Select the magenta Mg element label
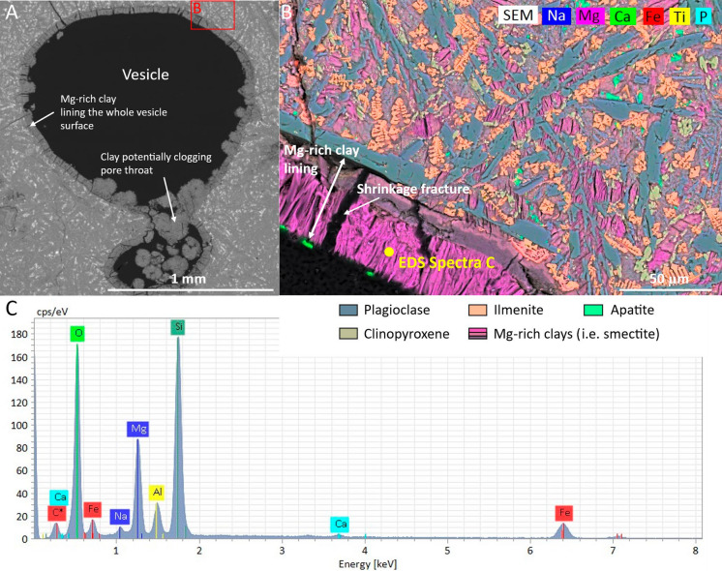722x571 pixels. click(x=589, y=15)
